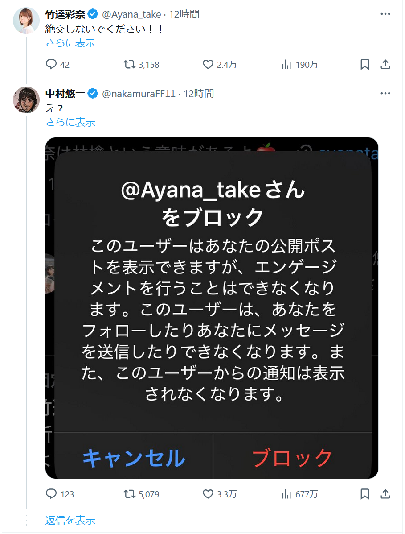Share 竹達彩奈's post

pos(385,65)
